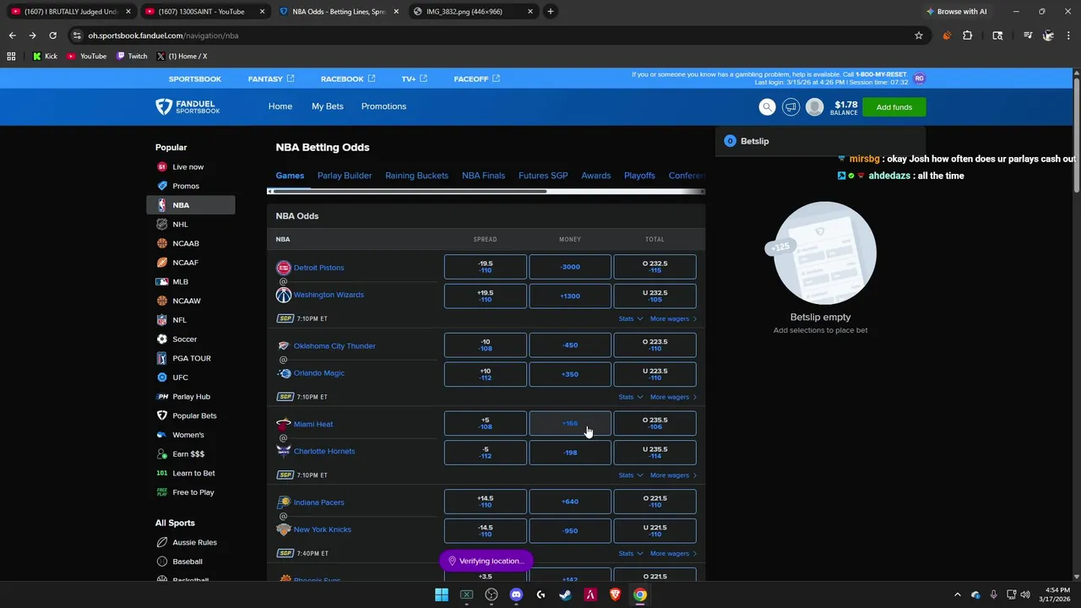
Task: Open Popular Bets in the sidebar
Action: [x=190, y=415]
